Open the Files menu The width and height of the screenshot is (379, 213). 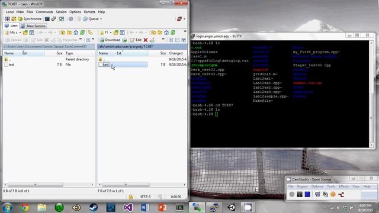click(30, 12)
